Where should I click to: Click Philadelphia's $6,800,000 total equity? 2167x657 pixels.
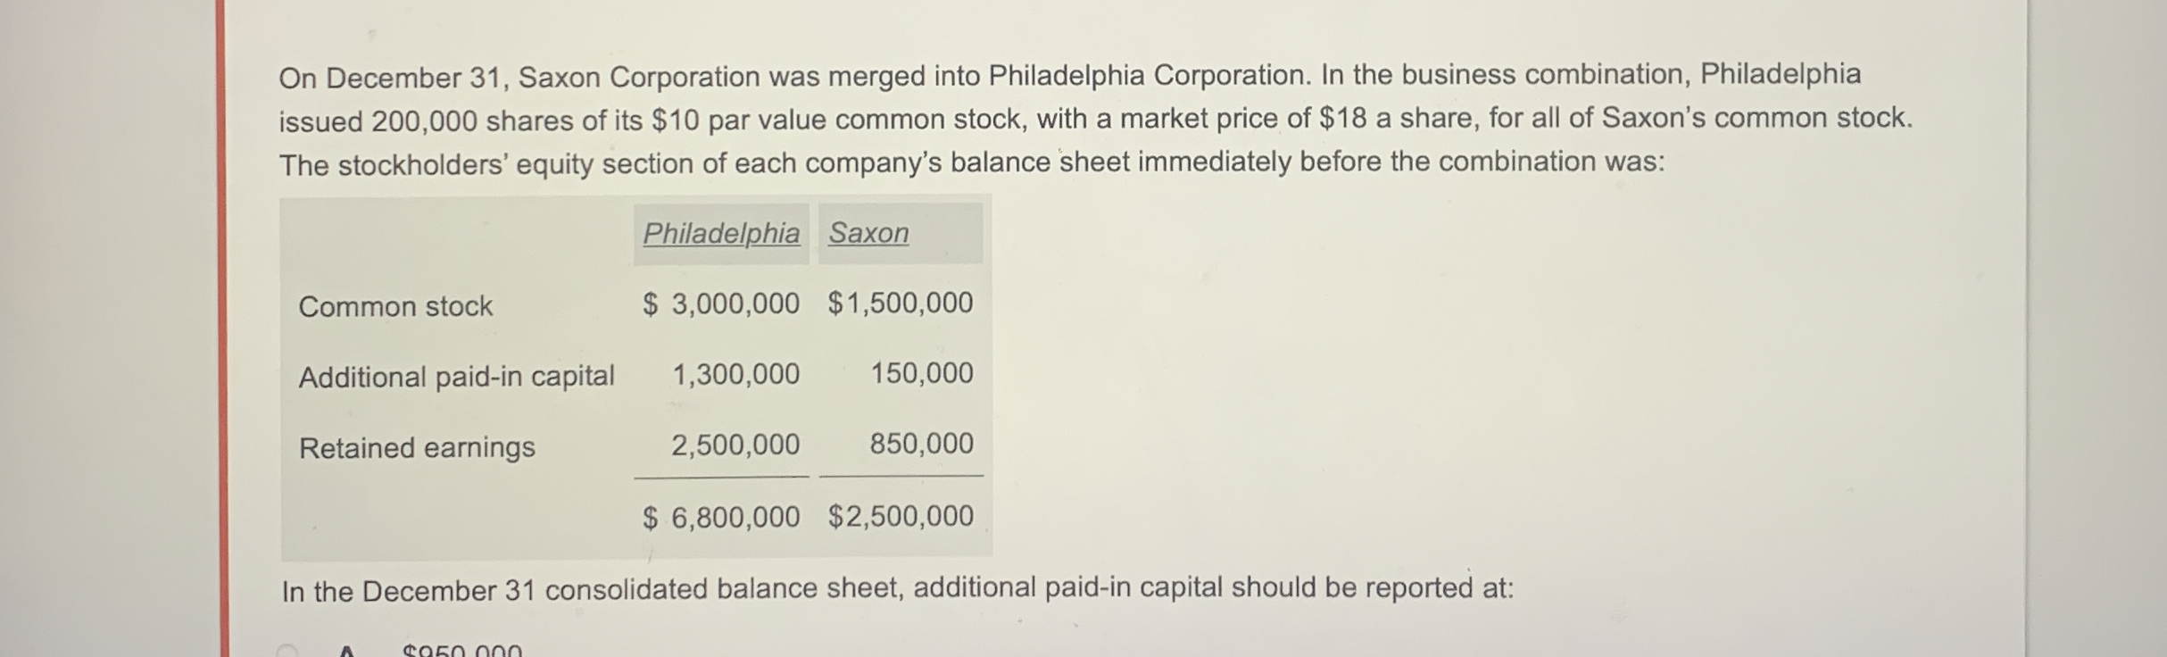[721, 517]
